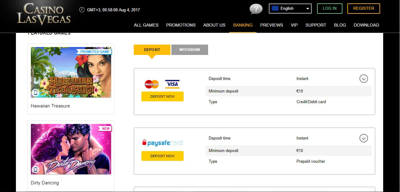Screen dimensions: 400x192
Task: Open the help speech bubble icon
Action: [x=256, y=9]
